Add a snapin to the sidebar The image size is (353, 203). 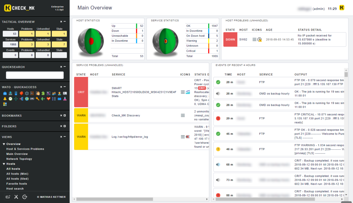tap(8, 197)
